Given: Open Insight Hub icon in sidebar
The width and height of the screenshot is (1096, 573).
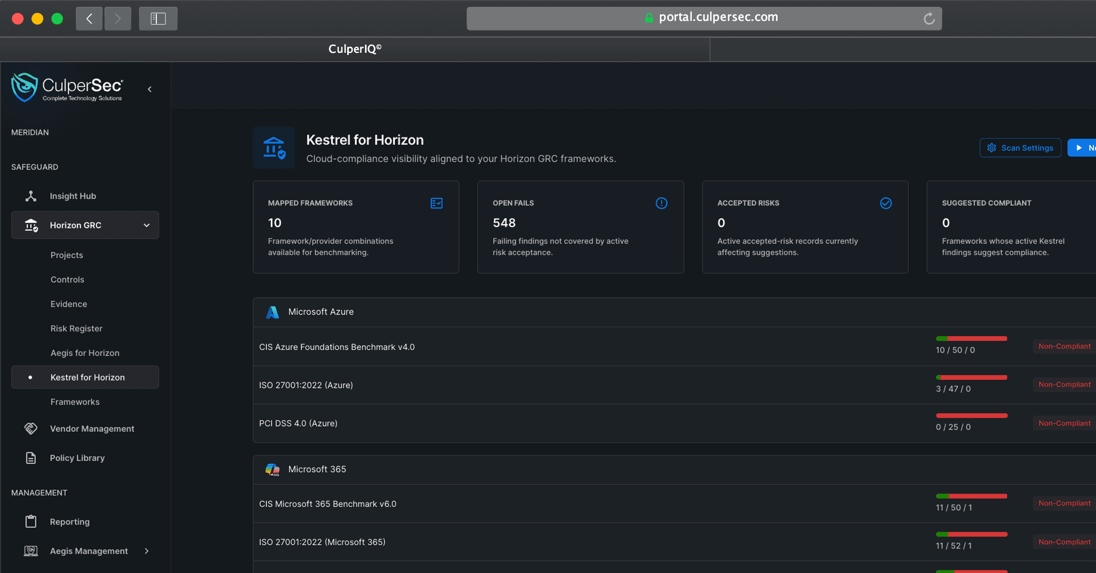Looking at the screenshot, I should point(31,196).
